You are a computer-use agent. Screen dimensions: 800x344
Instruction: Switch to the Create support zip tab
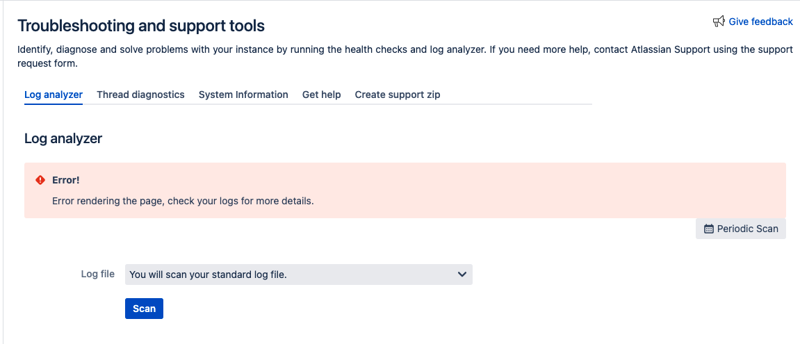(398, 95)
